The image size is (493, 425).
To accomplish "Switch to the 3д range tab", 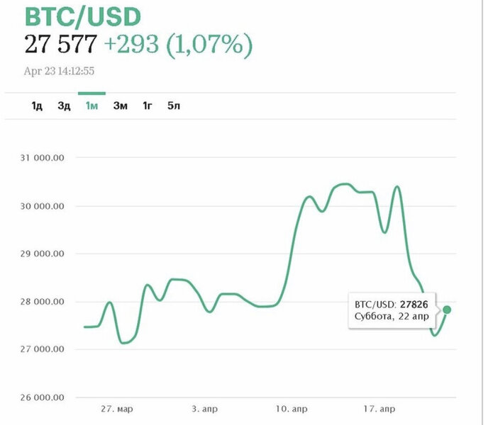I will tap(64, 106).
